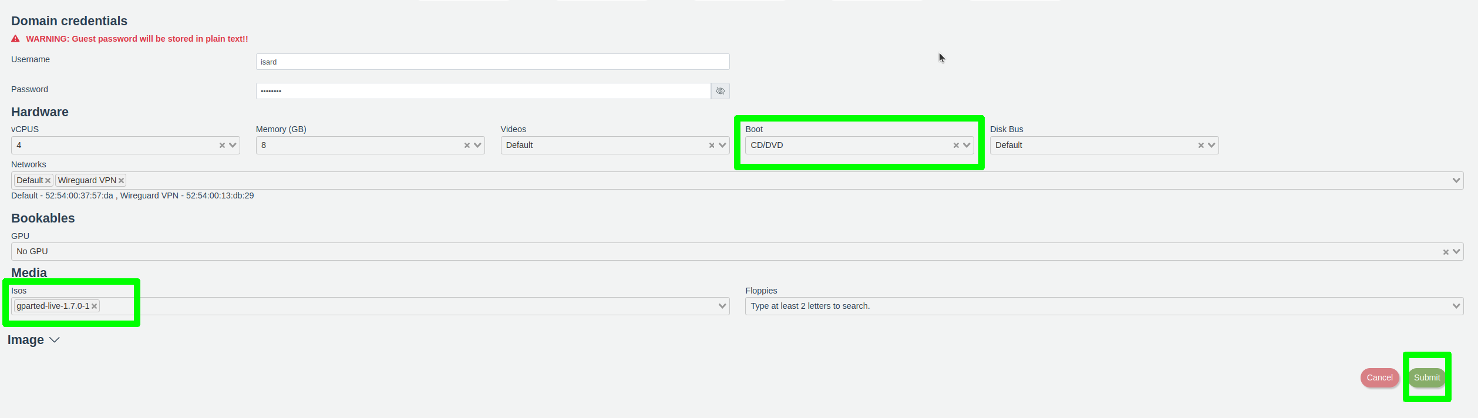1478x418 pixels.
Task: Open the vCPUS dropdown
Action: pos(233,146)
